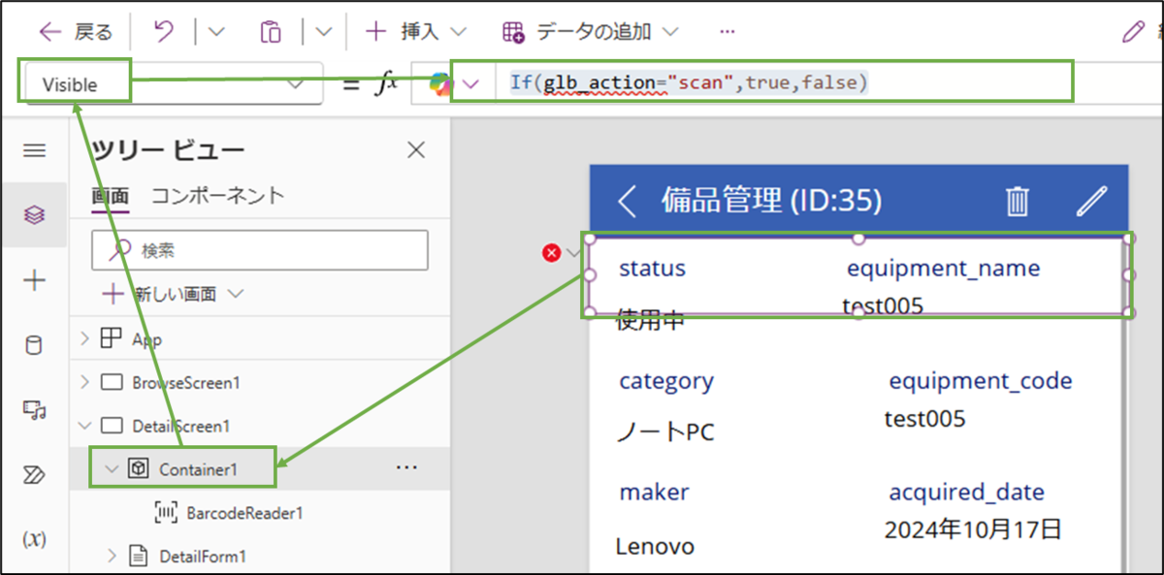This screenshot has height=575, width=1164.
Task: Click the undo icon
Action: [x=164, y=32]
